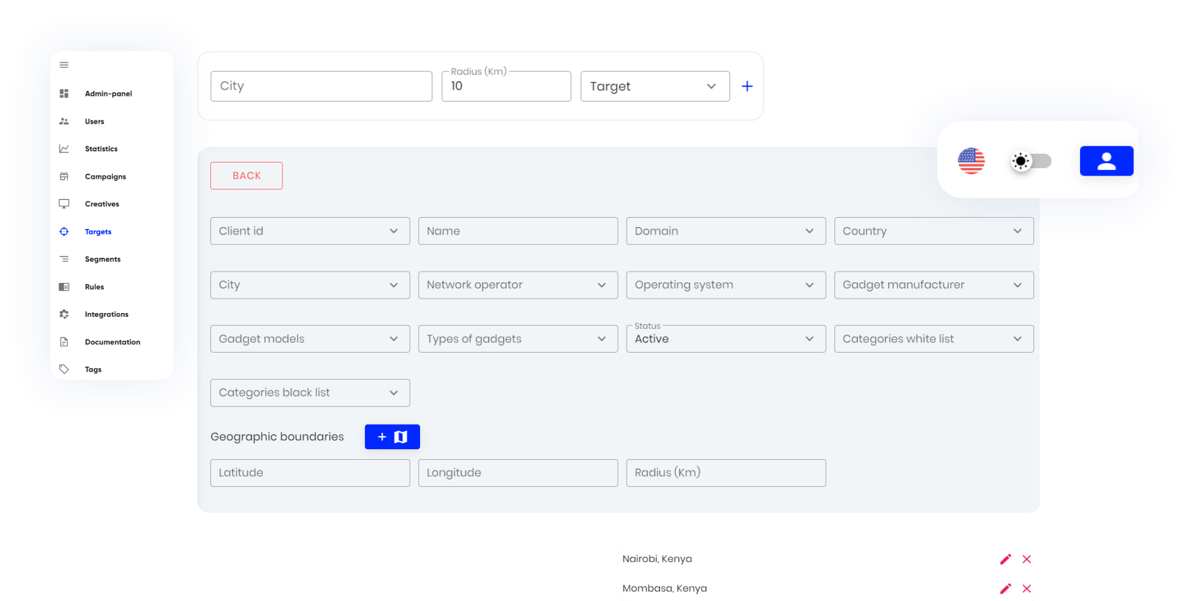Image resolution: width=1193 pixels, height=601 pixels.
Task: Delete the Nairobi, Kenya entry
Action: click(1027, 559)
